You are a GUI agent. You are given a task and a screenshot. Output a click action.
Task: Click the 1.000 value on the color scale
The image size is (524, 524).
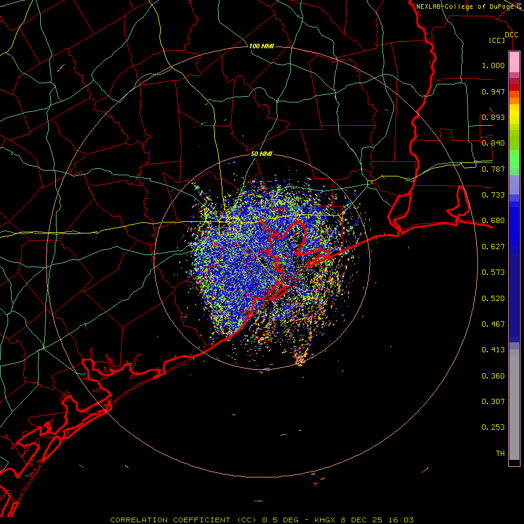tap(493, 65)
